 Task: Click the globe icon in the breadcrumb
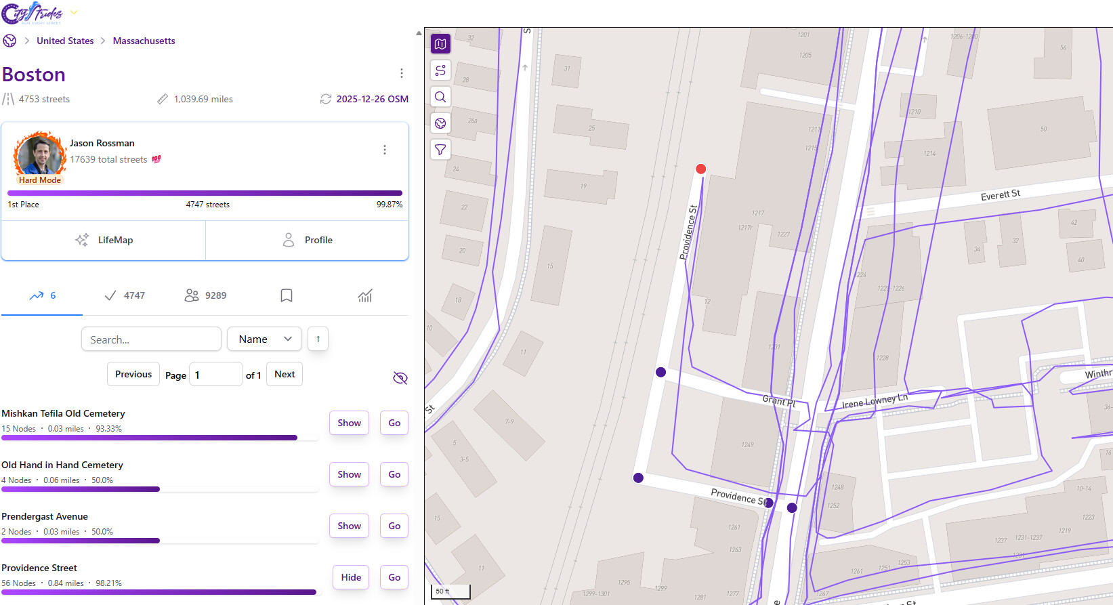(x=9, y=41)
